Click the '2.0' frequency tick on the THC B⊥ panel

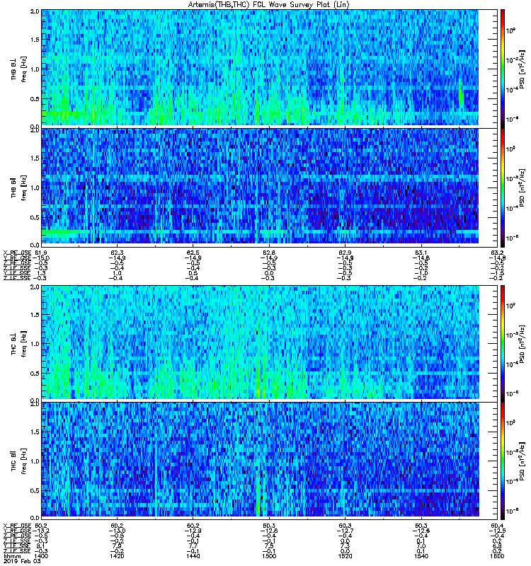point(35,287)
